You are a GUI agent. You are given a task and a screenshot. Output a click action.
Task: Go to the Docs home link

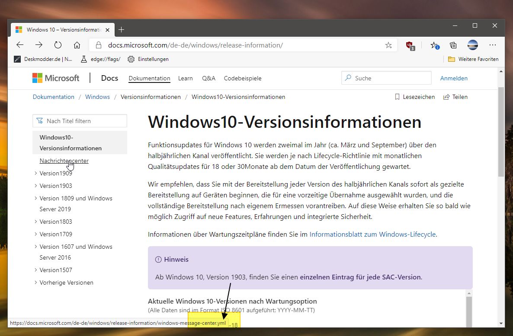pyautogui.click(x=109, y=78)
